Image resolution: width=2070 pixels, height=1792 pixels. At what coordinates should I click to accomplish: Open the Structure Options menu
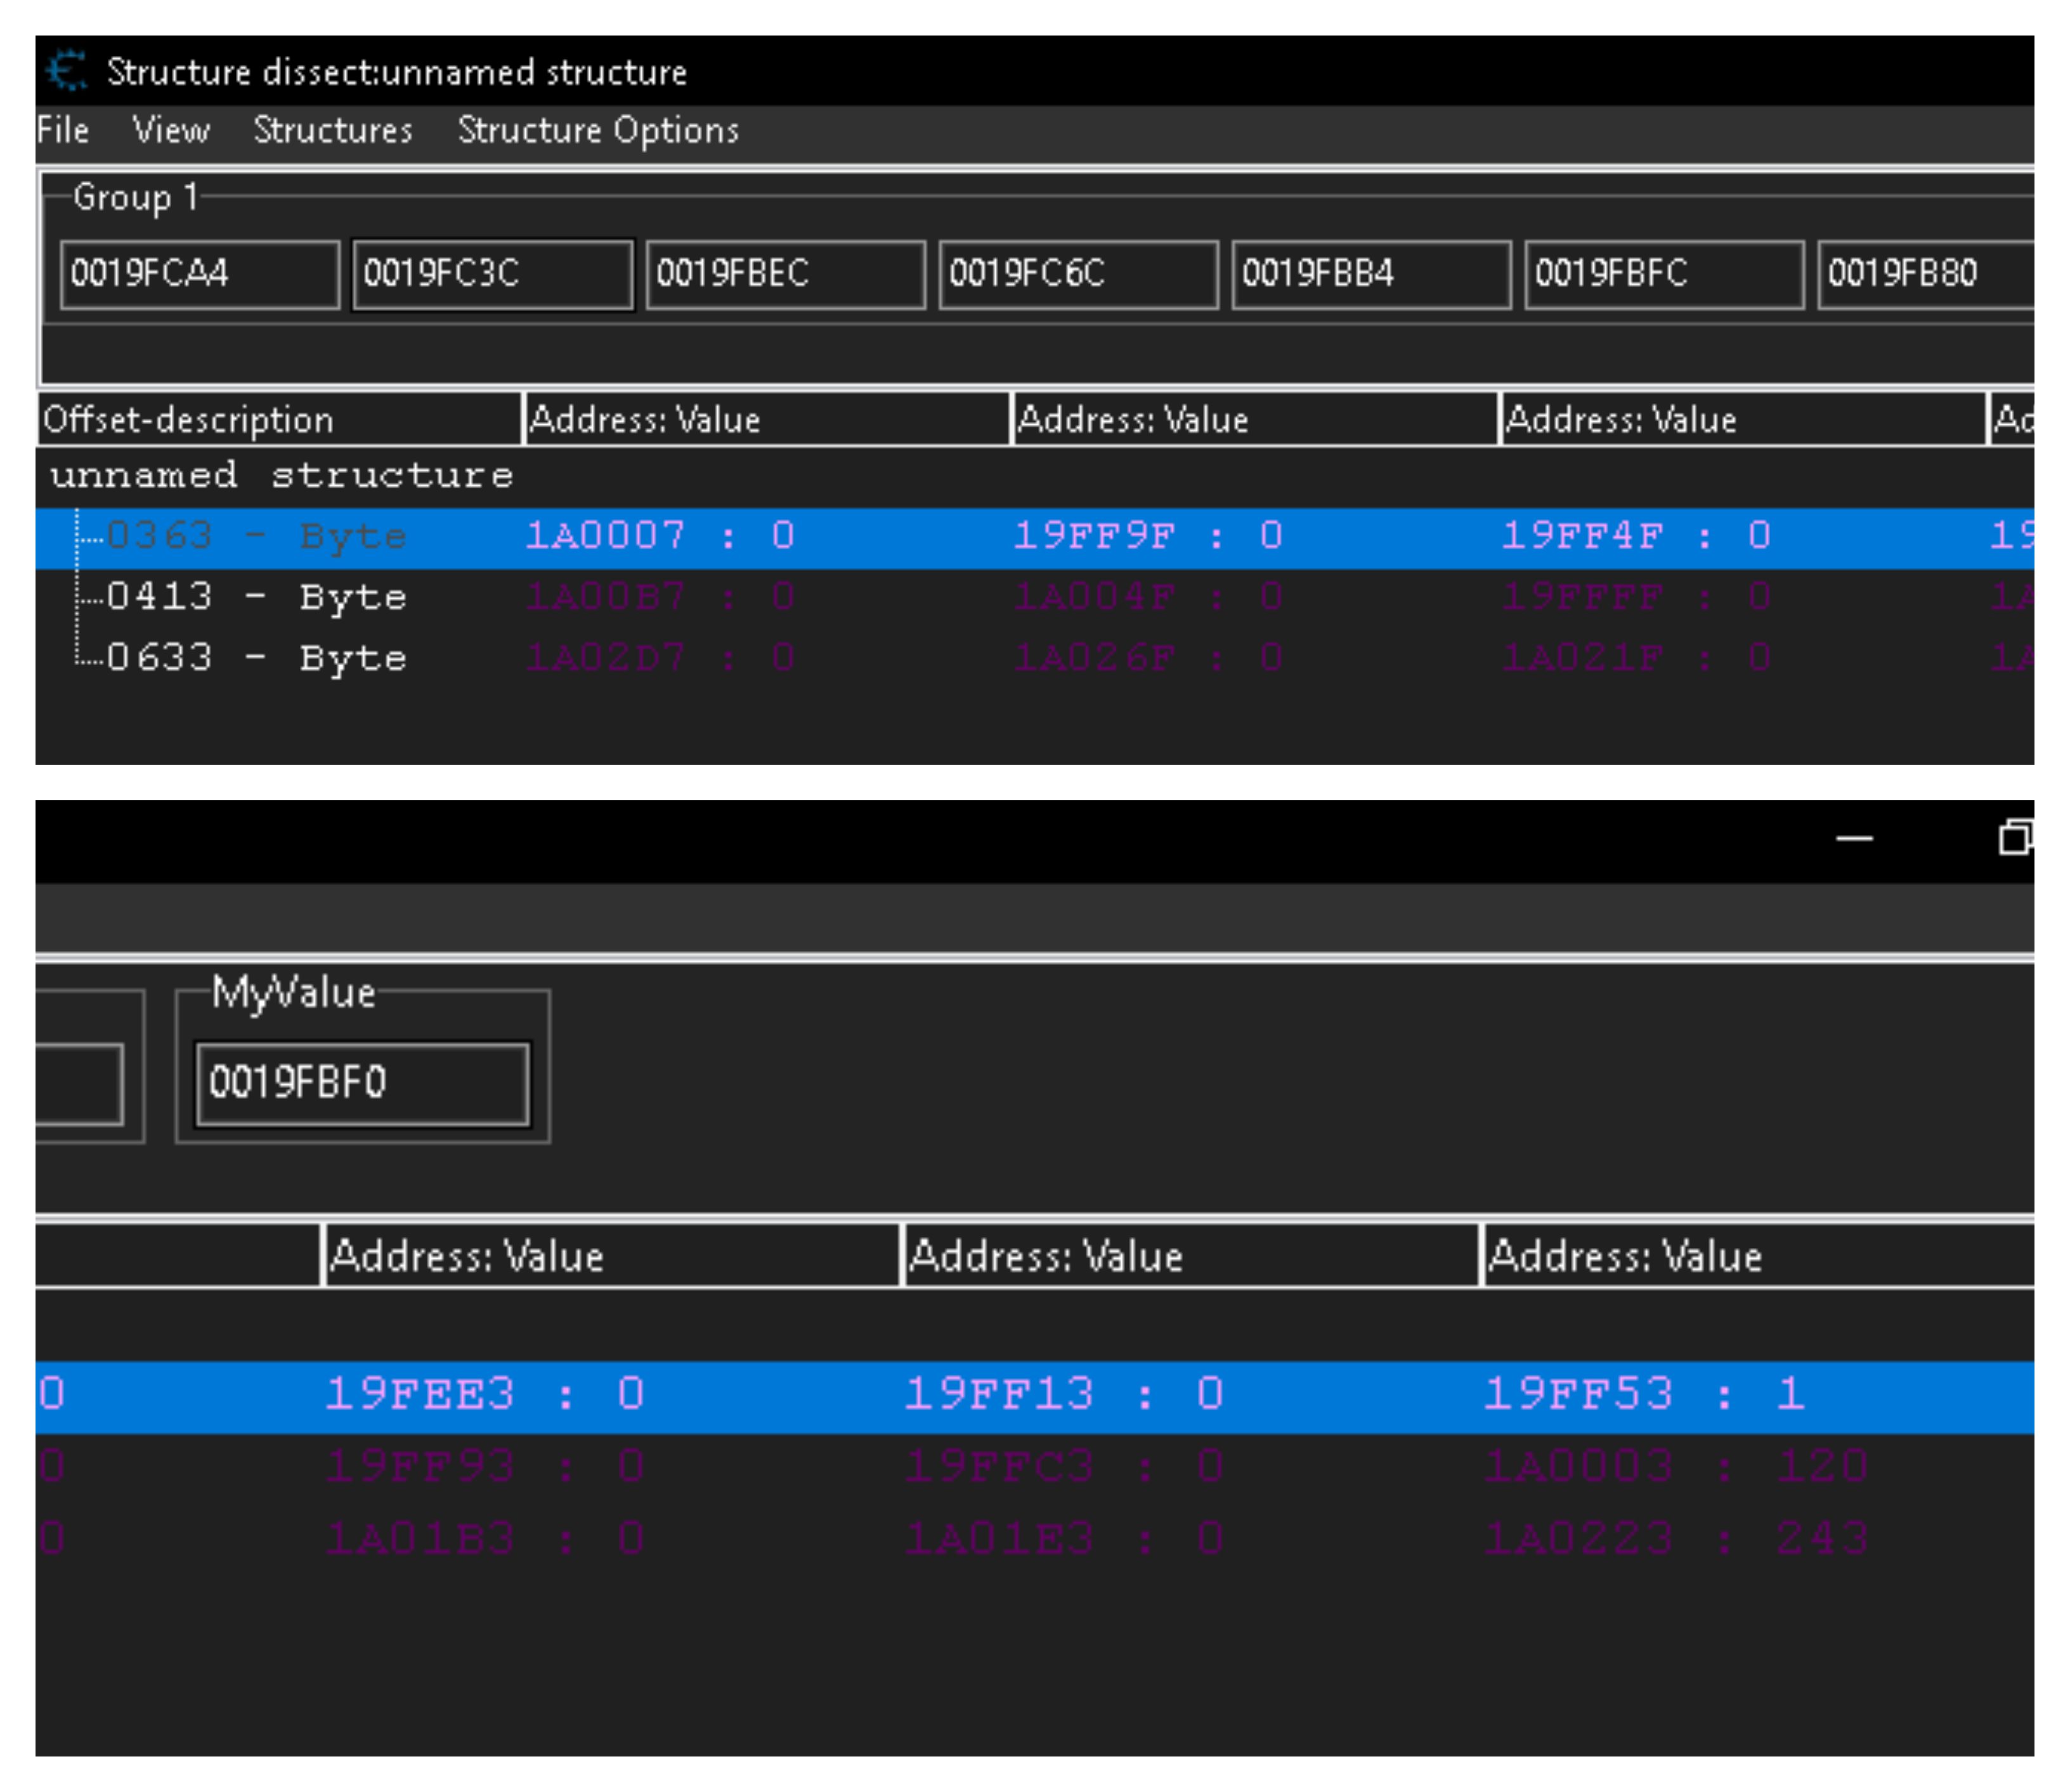coord(598,131)
